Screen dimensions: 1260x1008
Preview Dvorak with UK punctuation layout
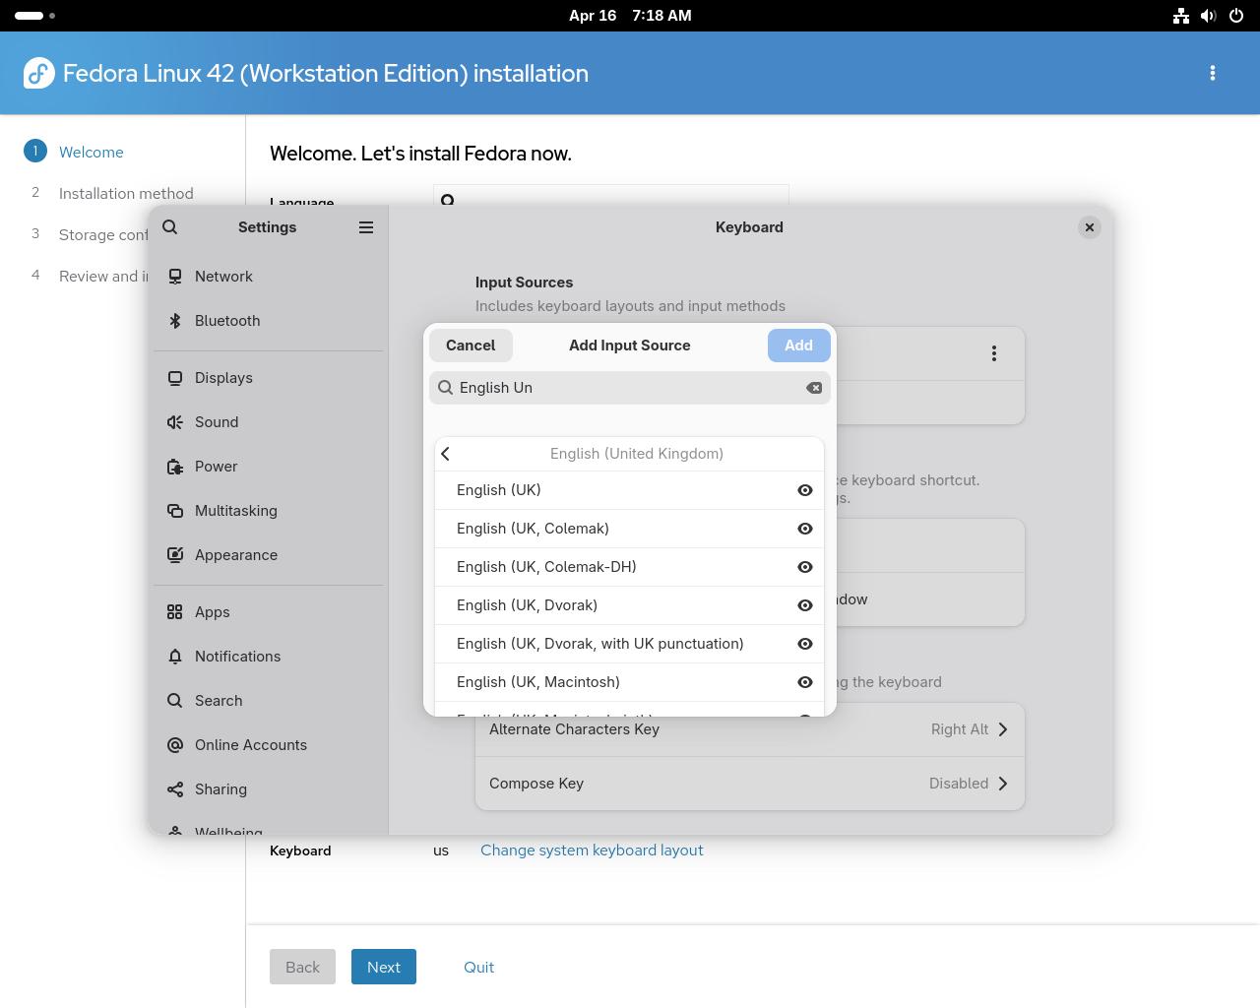coord(805,644)
